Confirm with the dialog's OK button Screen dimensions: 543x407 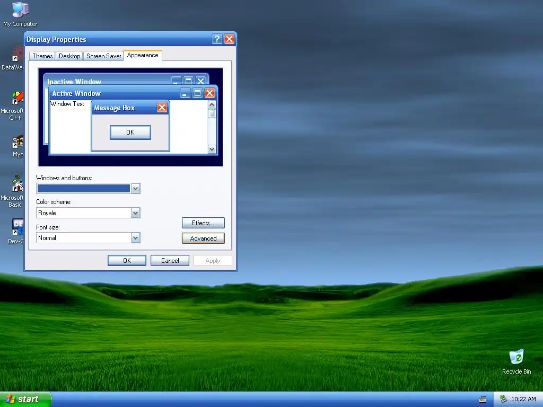click(127, 261)
